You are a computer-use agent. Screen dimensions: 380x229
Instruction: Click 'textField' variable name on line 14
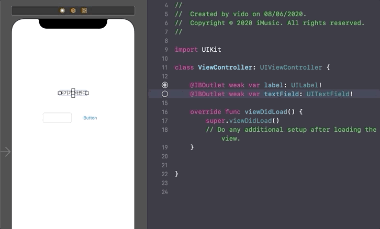click(282, 94)
